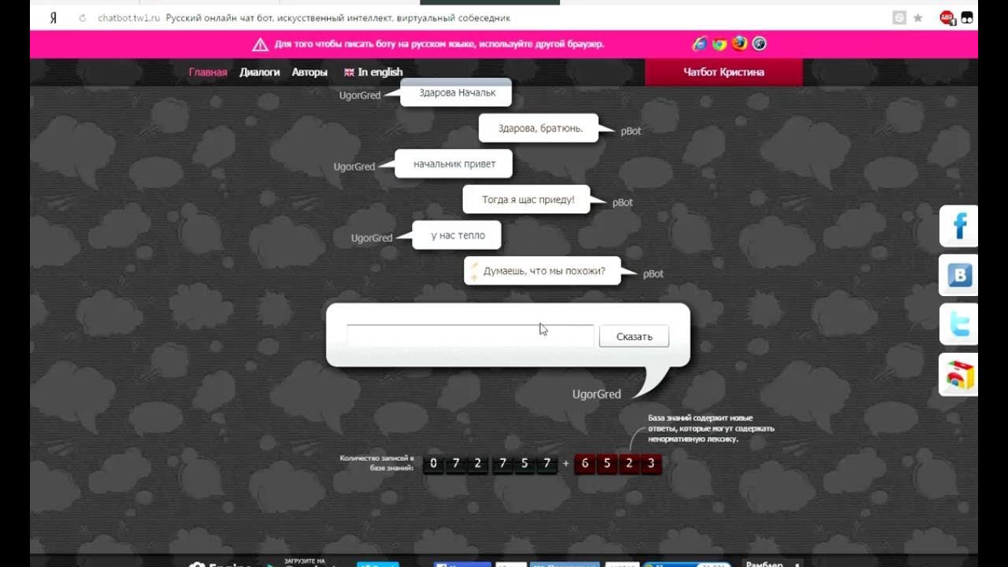Open the Авторы menu item
This screenshot has width=1008, height=567.
pyautogui.click(x=309, y=72)
